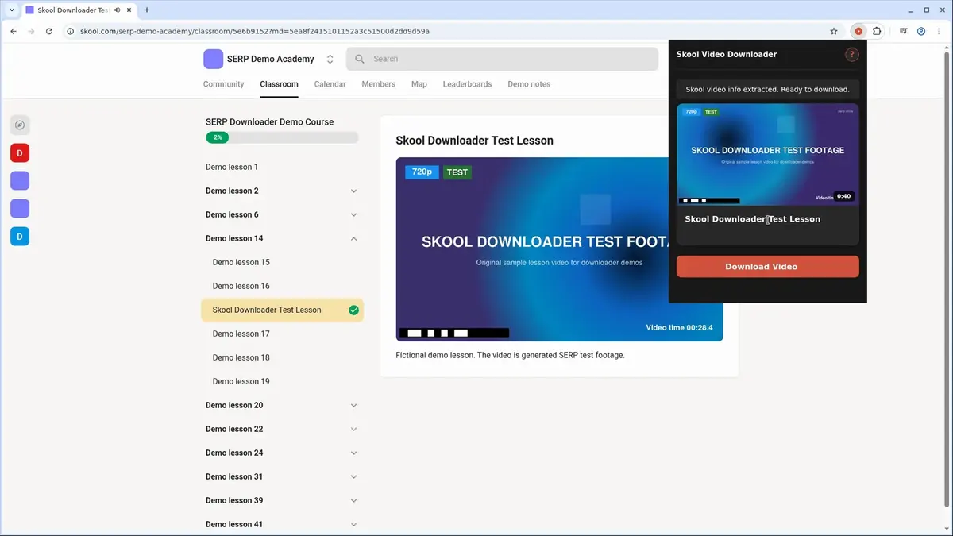Open the compass discover icon in sidebar

(20, 125)
